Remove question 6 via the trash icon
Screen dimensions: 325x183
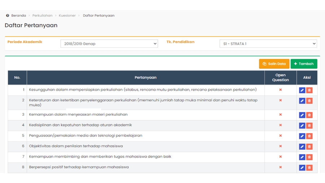tap(309, 146)
